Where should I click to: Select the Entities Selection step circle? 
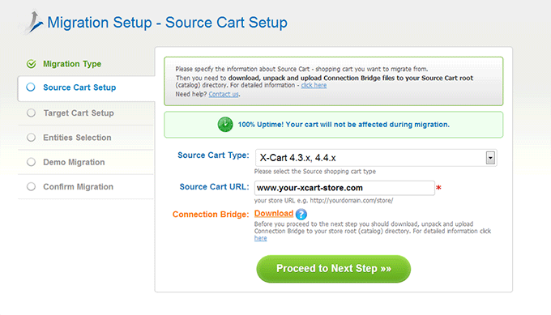31,138
